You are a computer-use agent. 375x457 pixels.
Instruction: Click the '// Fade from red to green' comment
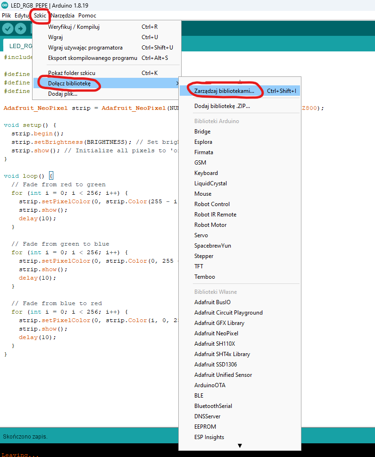pos(58,184)
